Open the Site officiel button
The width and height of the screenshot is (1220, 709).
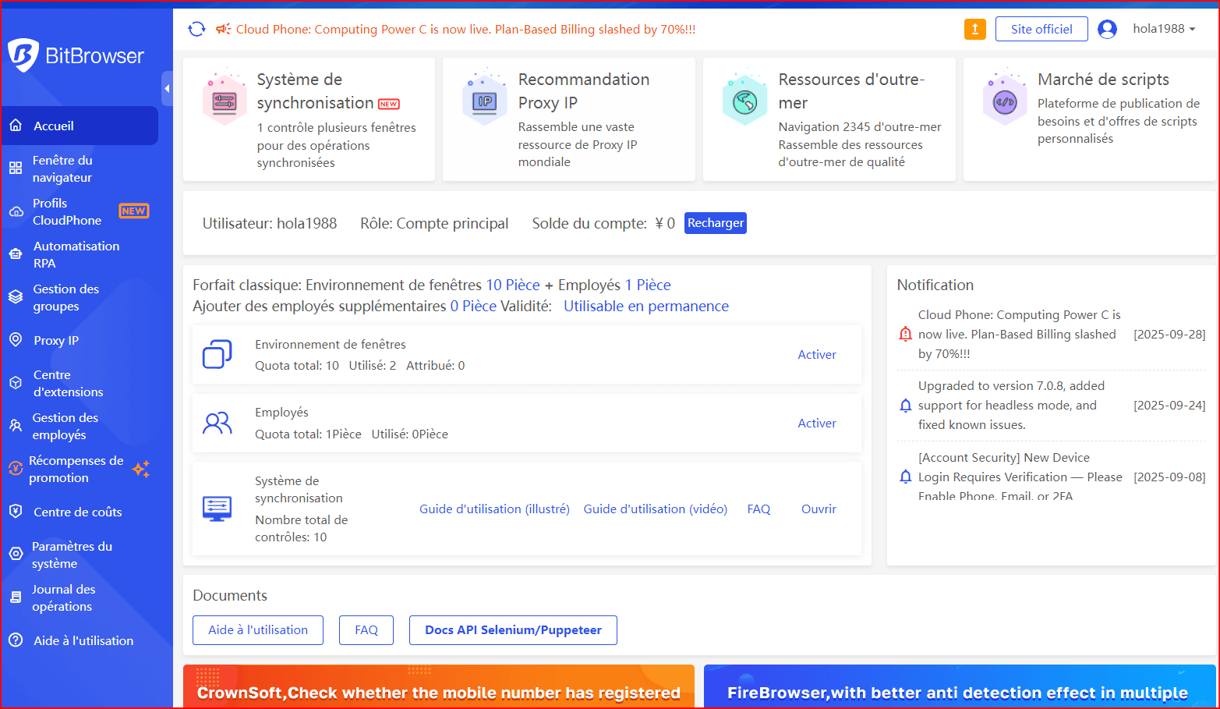coord(1041,30)
